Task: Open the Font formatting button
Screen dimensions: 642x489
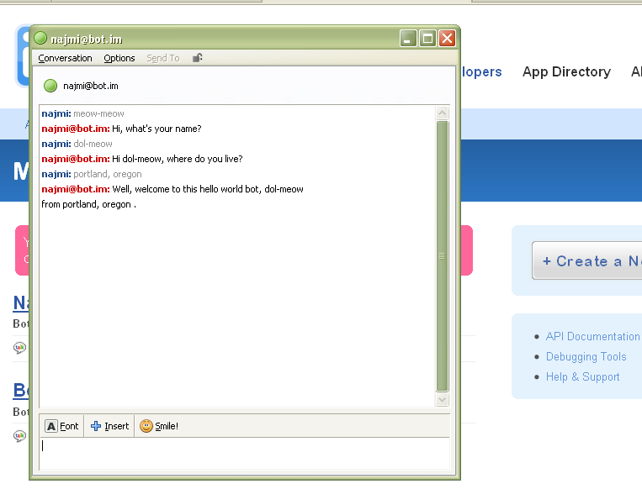Action: [61, 426]
